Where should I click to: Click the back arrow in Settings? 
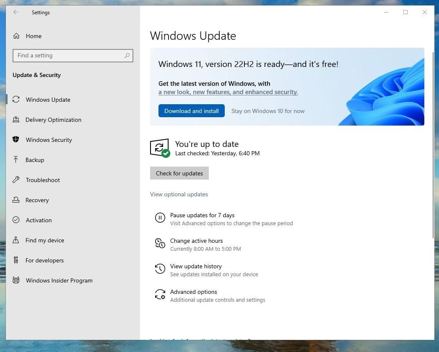pos(16,12)
